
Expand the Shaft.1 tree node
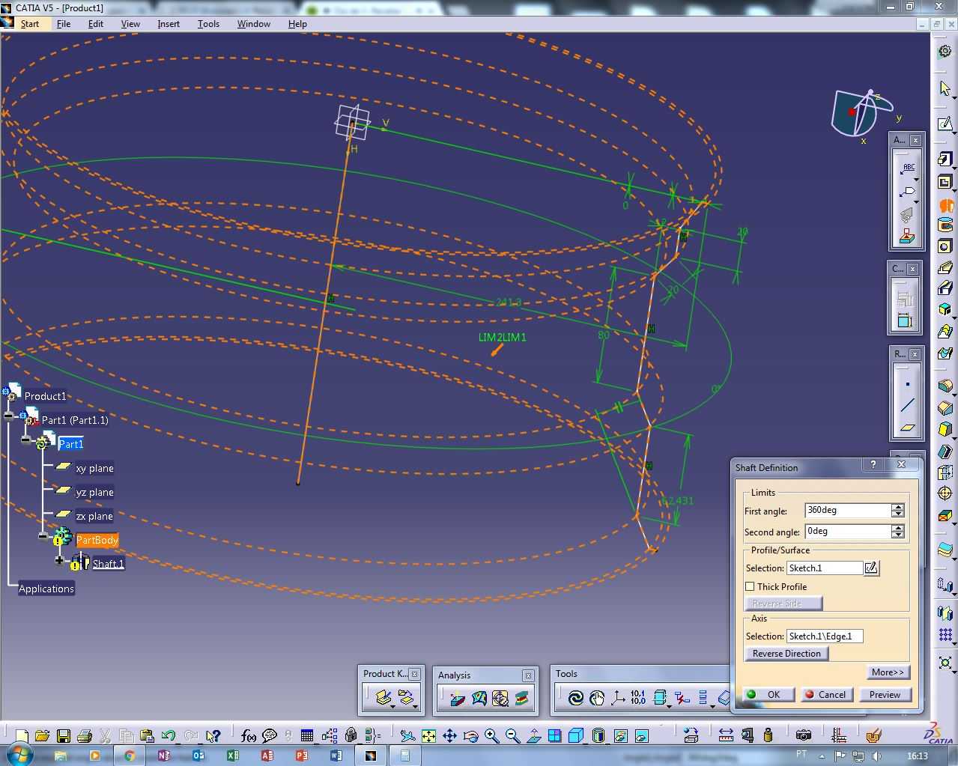(x=59, y=560)
